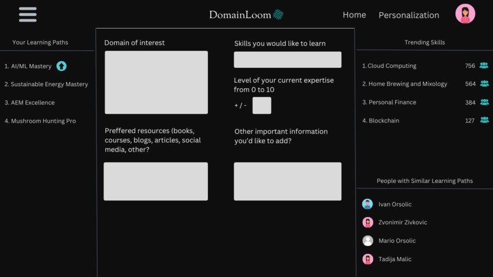Open the Cloud Computing trending skill
The height and width of the screenshot is (277, 493).
[x=389, y=65]
